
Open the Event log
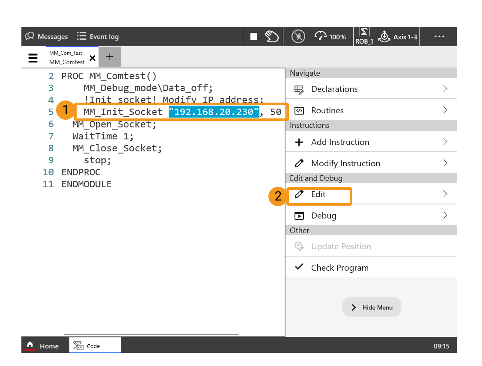click(x=98, y=37)
